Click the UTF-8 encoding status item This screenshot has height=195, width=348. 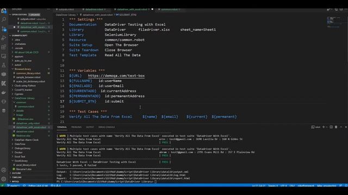[284, 186]
